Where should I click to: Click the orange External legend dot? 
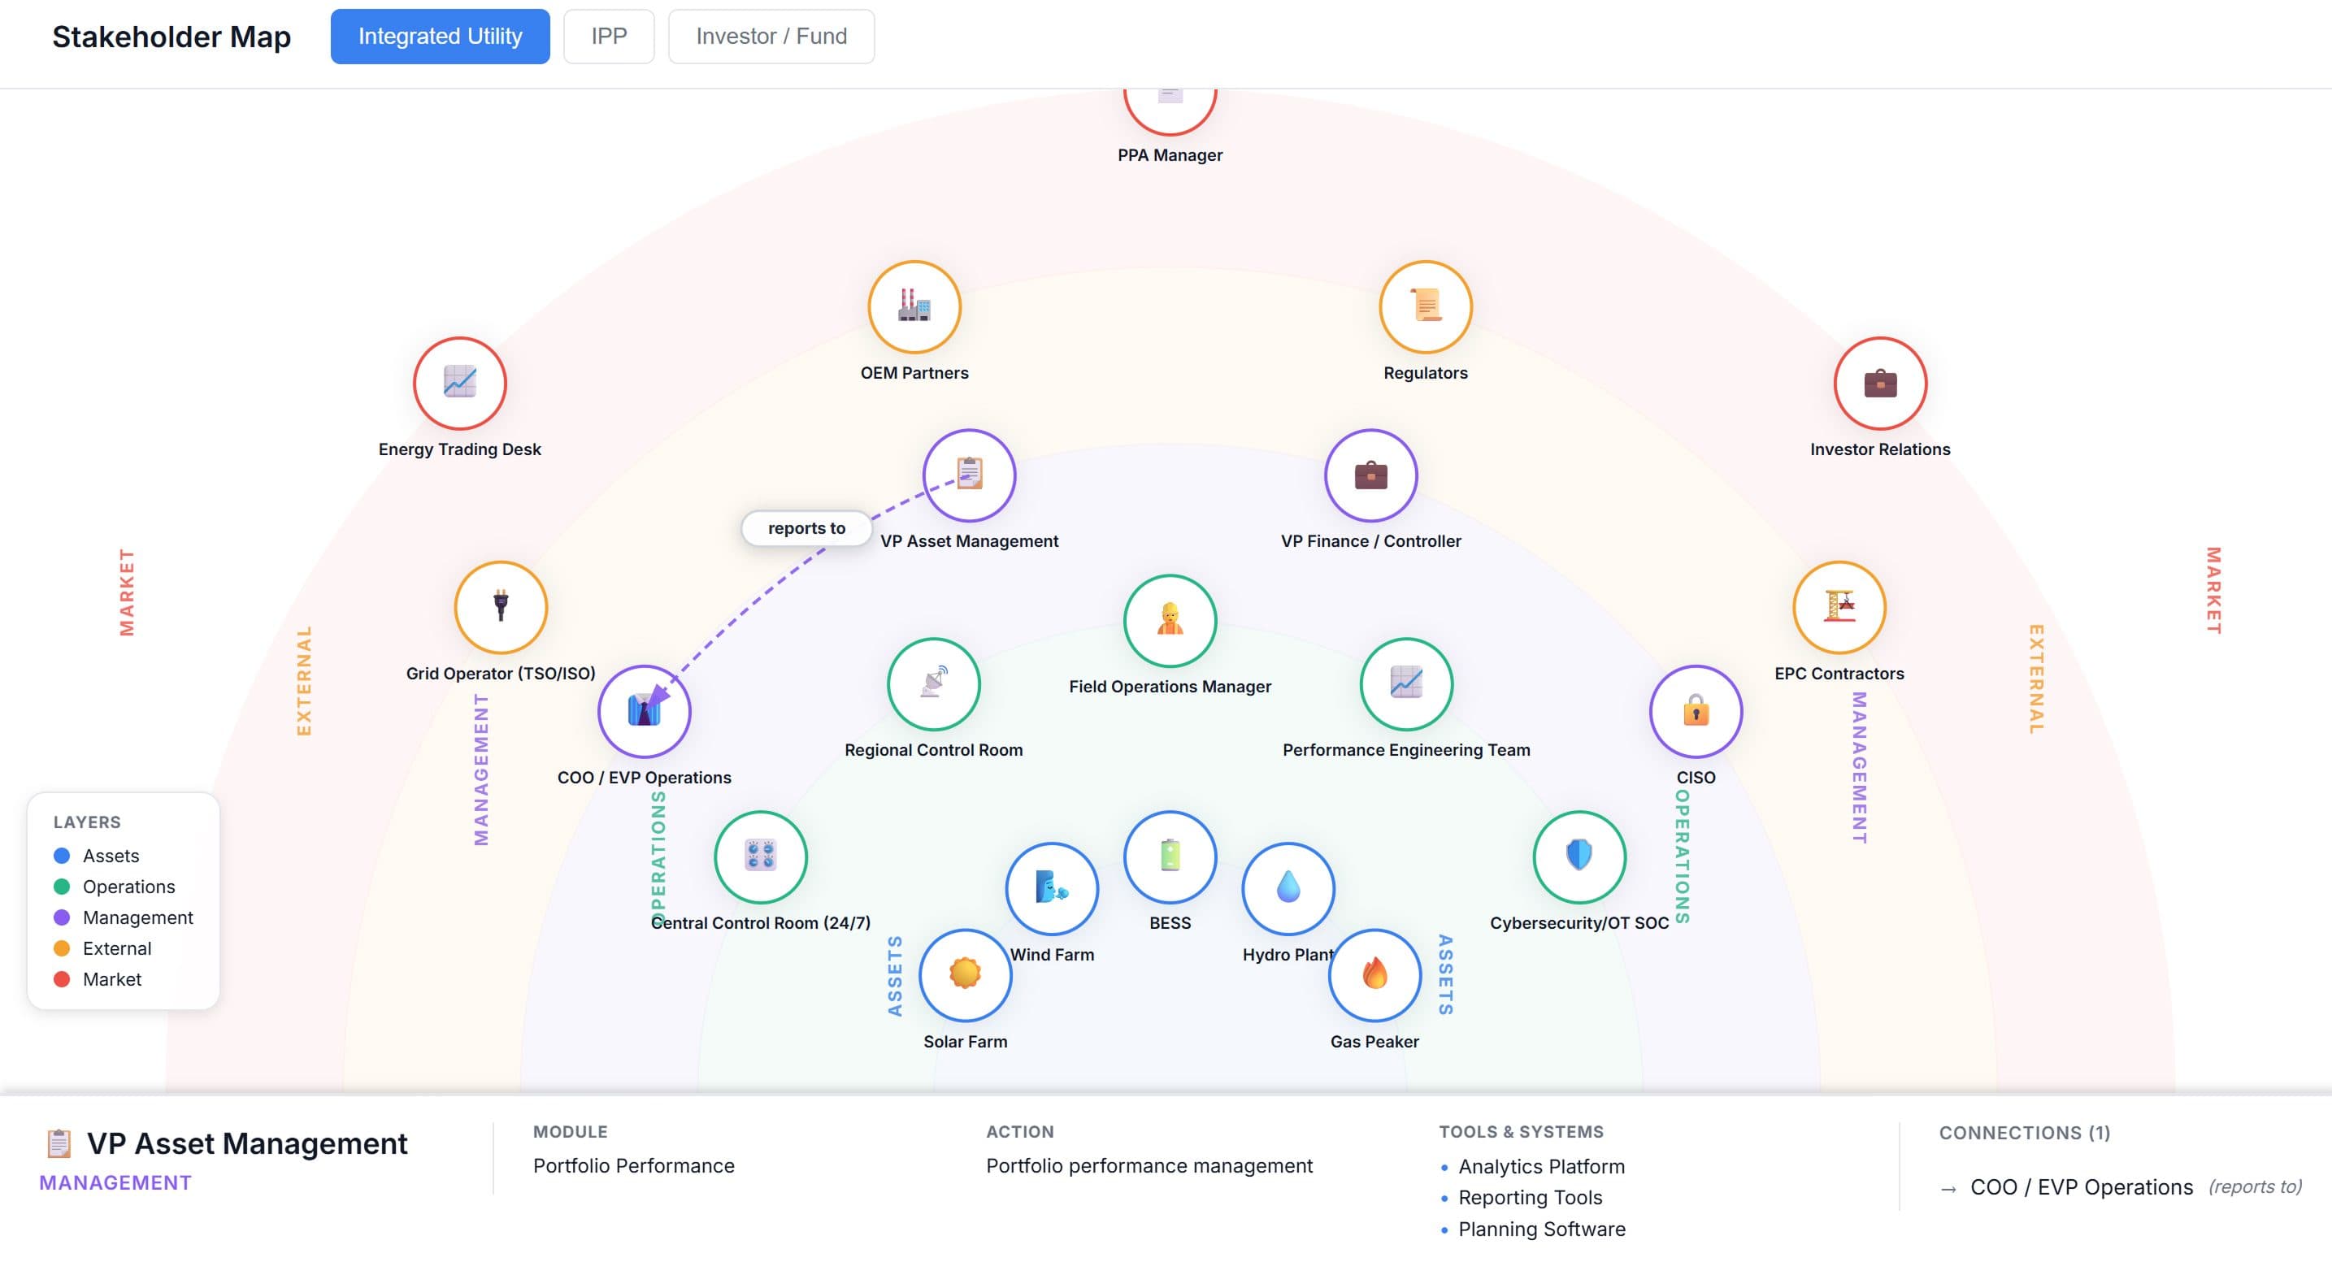62,948
